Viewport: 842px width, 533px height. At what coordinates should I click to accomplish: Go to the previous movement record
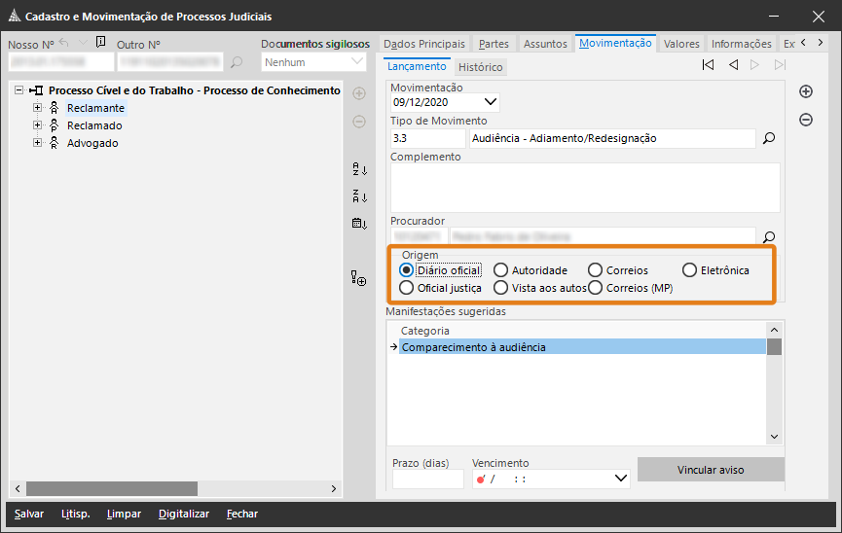[x=733, y=65]
